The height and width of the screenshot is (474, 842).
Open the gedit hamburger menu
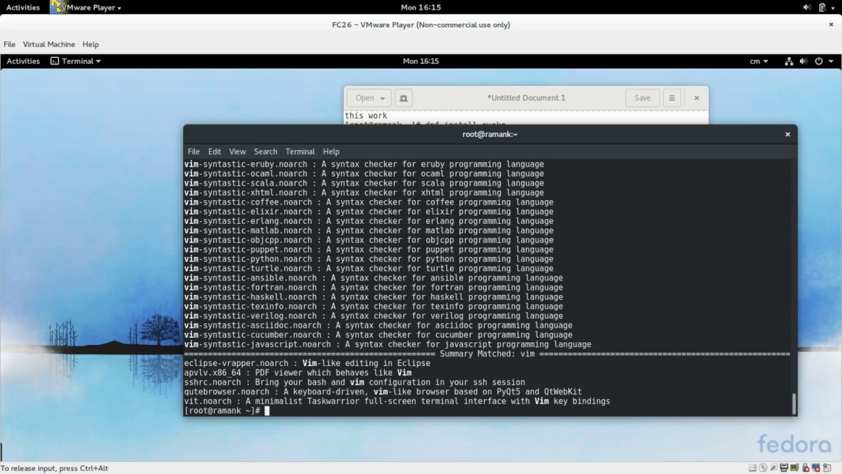tap(672, 97)
